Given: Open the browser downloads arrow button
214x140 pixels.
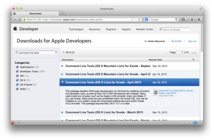Looking at the screenshot, I should pyautogui.click(x=192, y=20).
